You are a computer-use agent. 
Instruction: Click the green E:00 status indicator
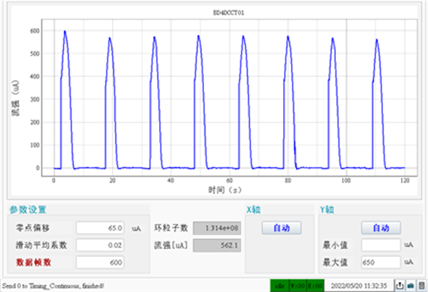[315, 286]
